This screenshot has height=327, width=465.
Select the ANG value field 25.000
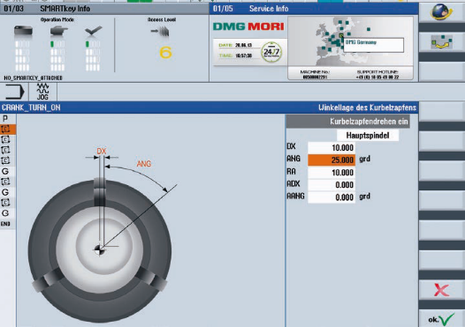click(332, 160)
